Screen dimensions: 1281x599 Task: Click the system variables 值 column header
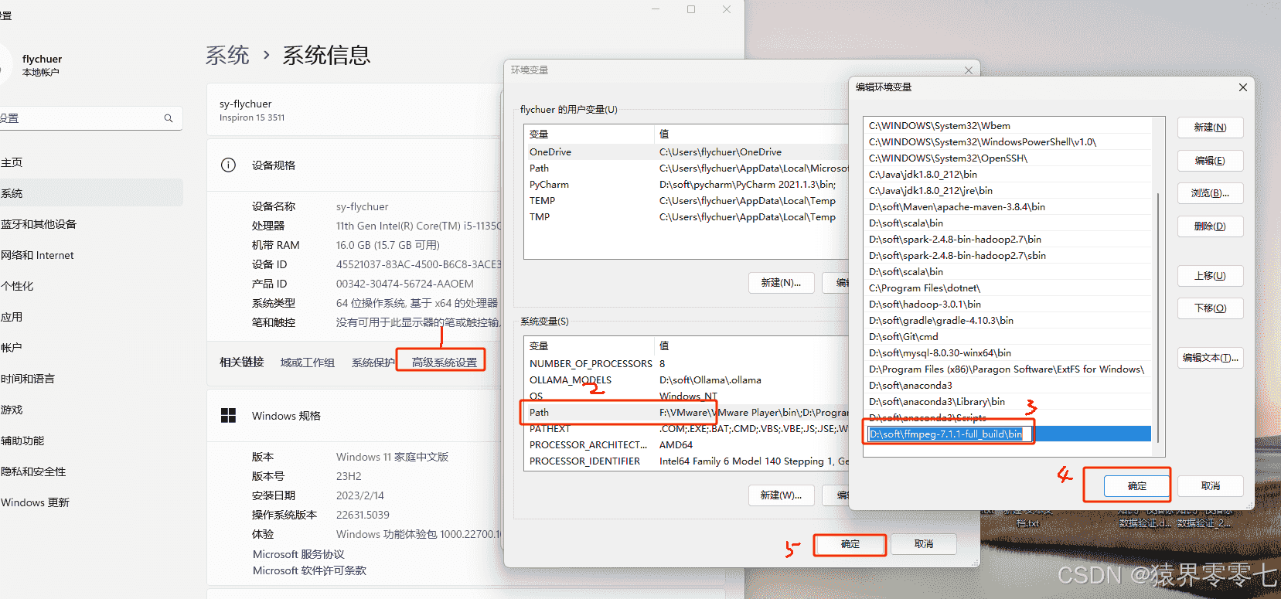(x=751, y=346)
